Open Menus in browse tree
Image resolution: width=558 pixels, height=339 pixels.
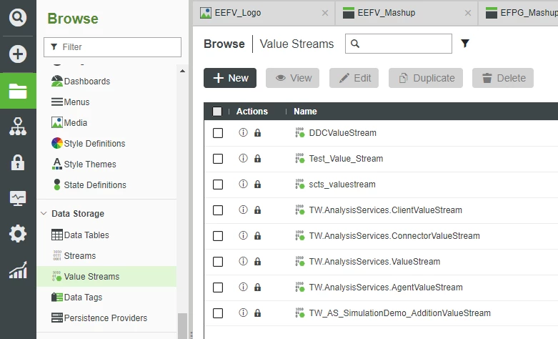click(x=76, y=102)
